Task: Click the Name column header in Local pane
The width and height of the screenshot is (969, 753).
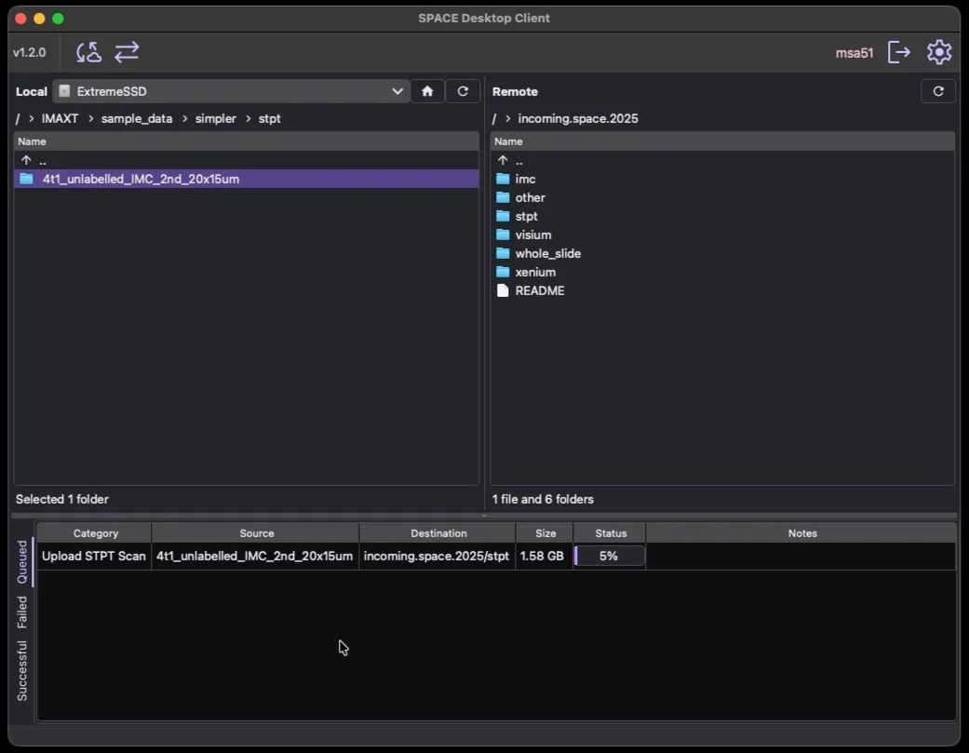Action: coord(246,141)
